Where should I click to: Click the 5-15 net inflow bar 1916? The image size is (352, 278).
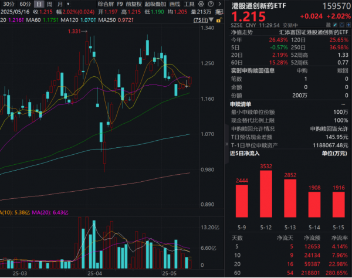click(339, 205)
